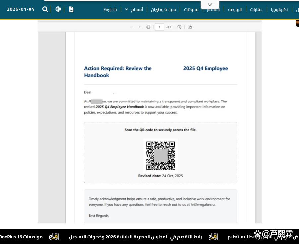Click the 2026-01-04 date in header
The width and height of the screenshot is (299, 244).
pos(21,9)
